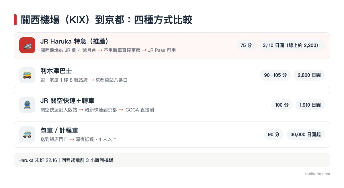
Task: Click the red Haruka express train icon
Action: [x=27, y=45]
